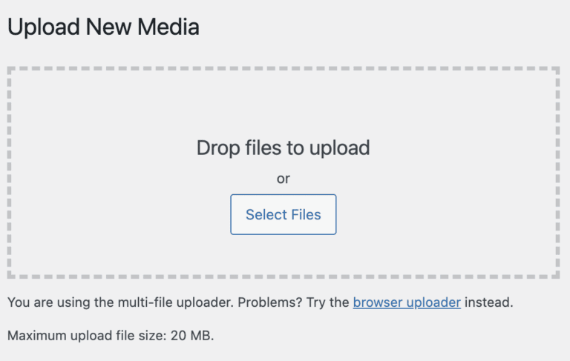Click the word "upload" in drop zone prompt
Image resolution: width=570 pixels, height=361 pixels.
coord(338,148)
